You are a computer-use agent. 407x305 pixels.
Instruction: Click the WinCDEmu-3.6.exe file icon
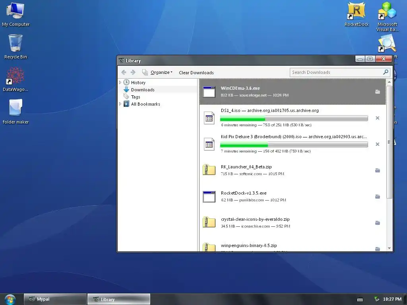click(x=209, y=92)
